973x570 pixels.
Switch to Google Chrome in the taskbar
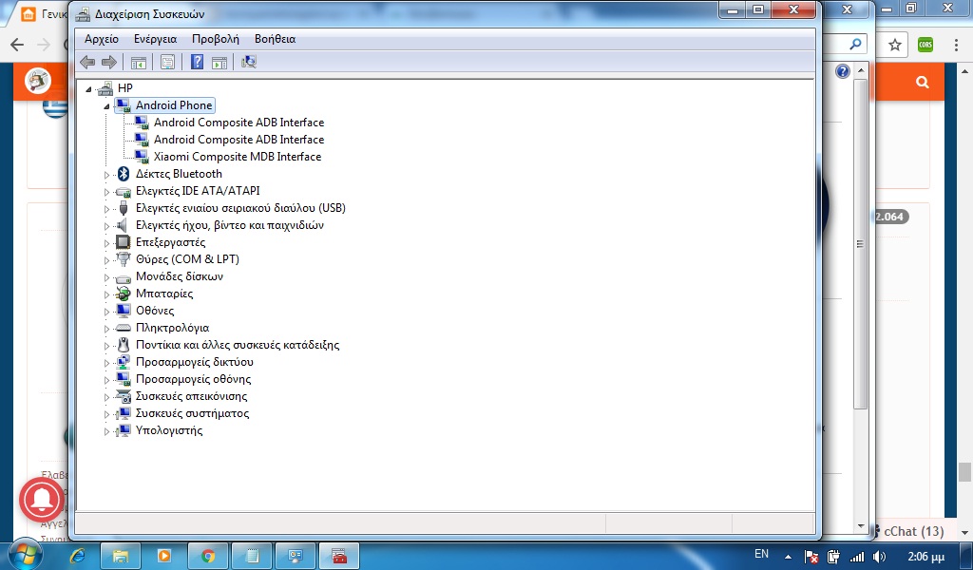[208, 556]
